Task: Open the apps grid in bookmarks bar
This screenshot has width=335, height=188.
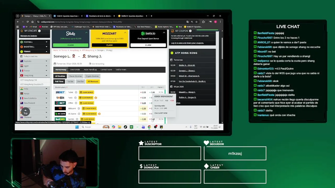Action: point(18,27)
